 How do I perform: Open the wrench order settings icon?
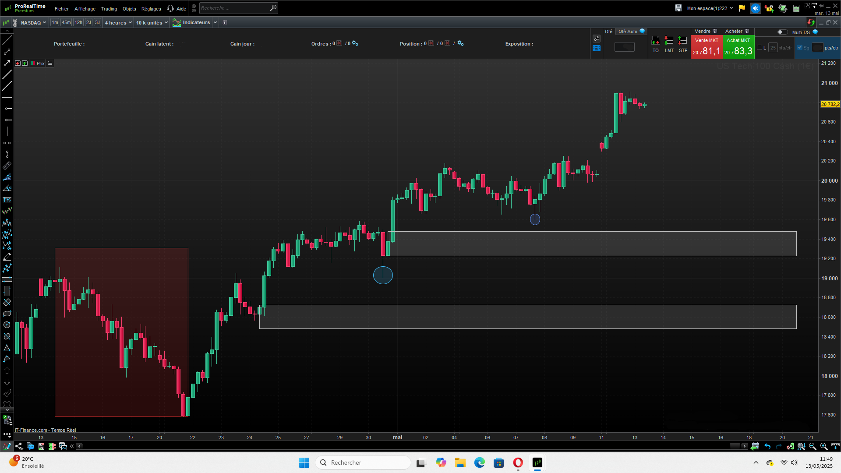point(596,39)
